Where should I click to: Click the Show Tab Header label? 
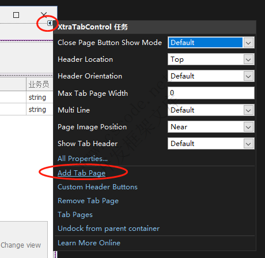click(x=88, y=144)
